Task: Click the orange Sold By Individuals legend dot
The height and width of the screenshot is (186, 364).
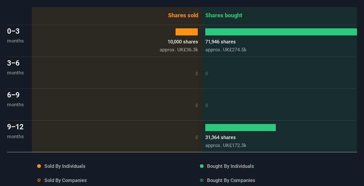Action: tap(39, 166)
